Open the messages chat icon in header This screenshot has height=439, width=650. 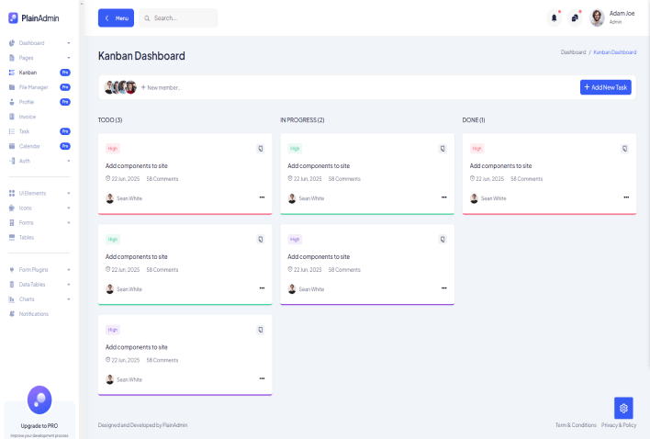coord(575,17)
